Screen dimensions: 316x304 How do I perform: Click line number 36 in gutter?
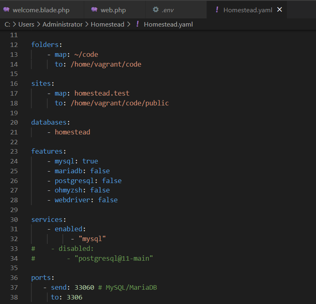tap(14, 278)
